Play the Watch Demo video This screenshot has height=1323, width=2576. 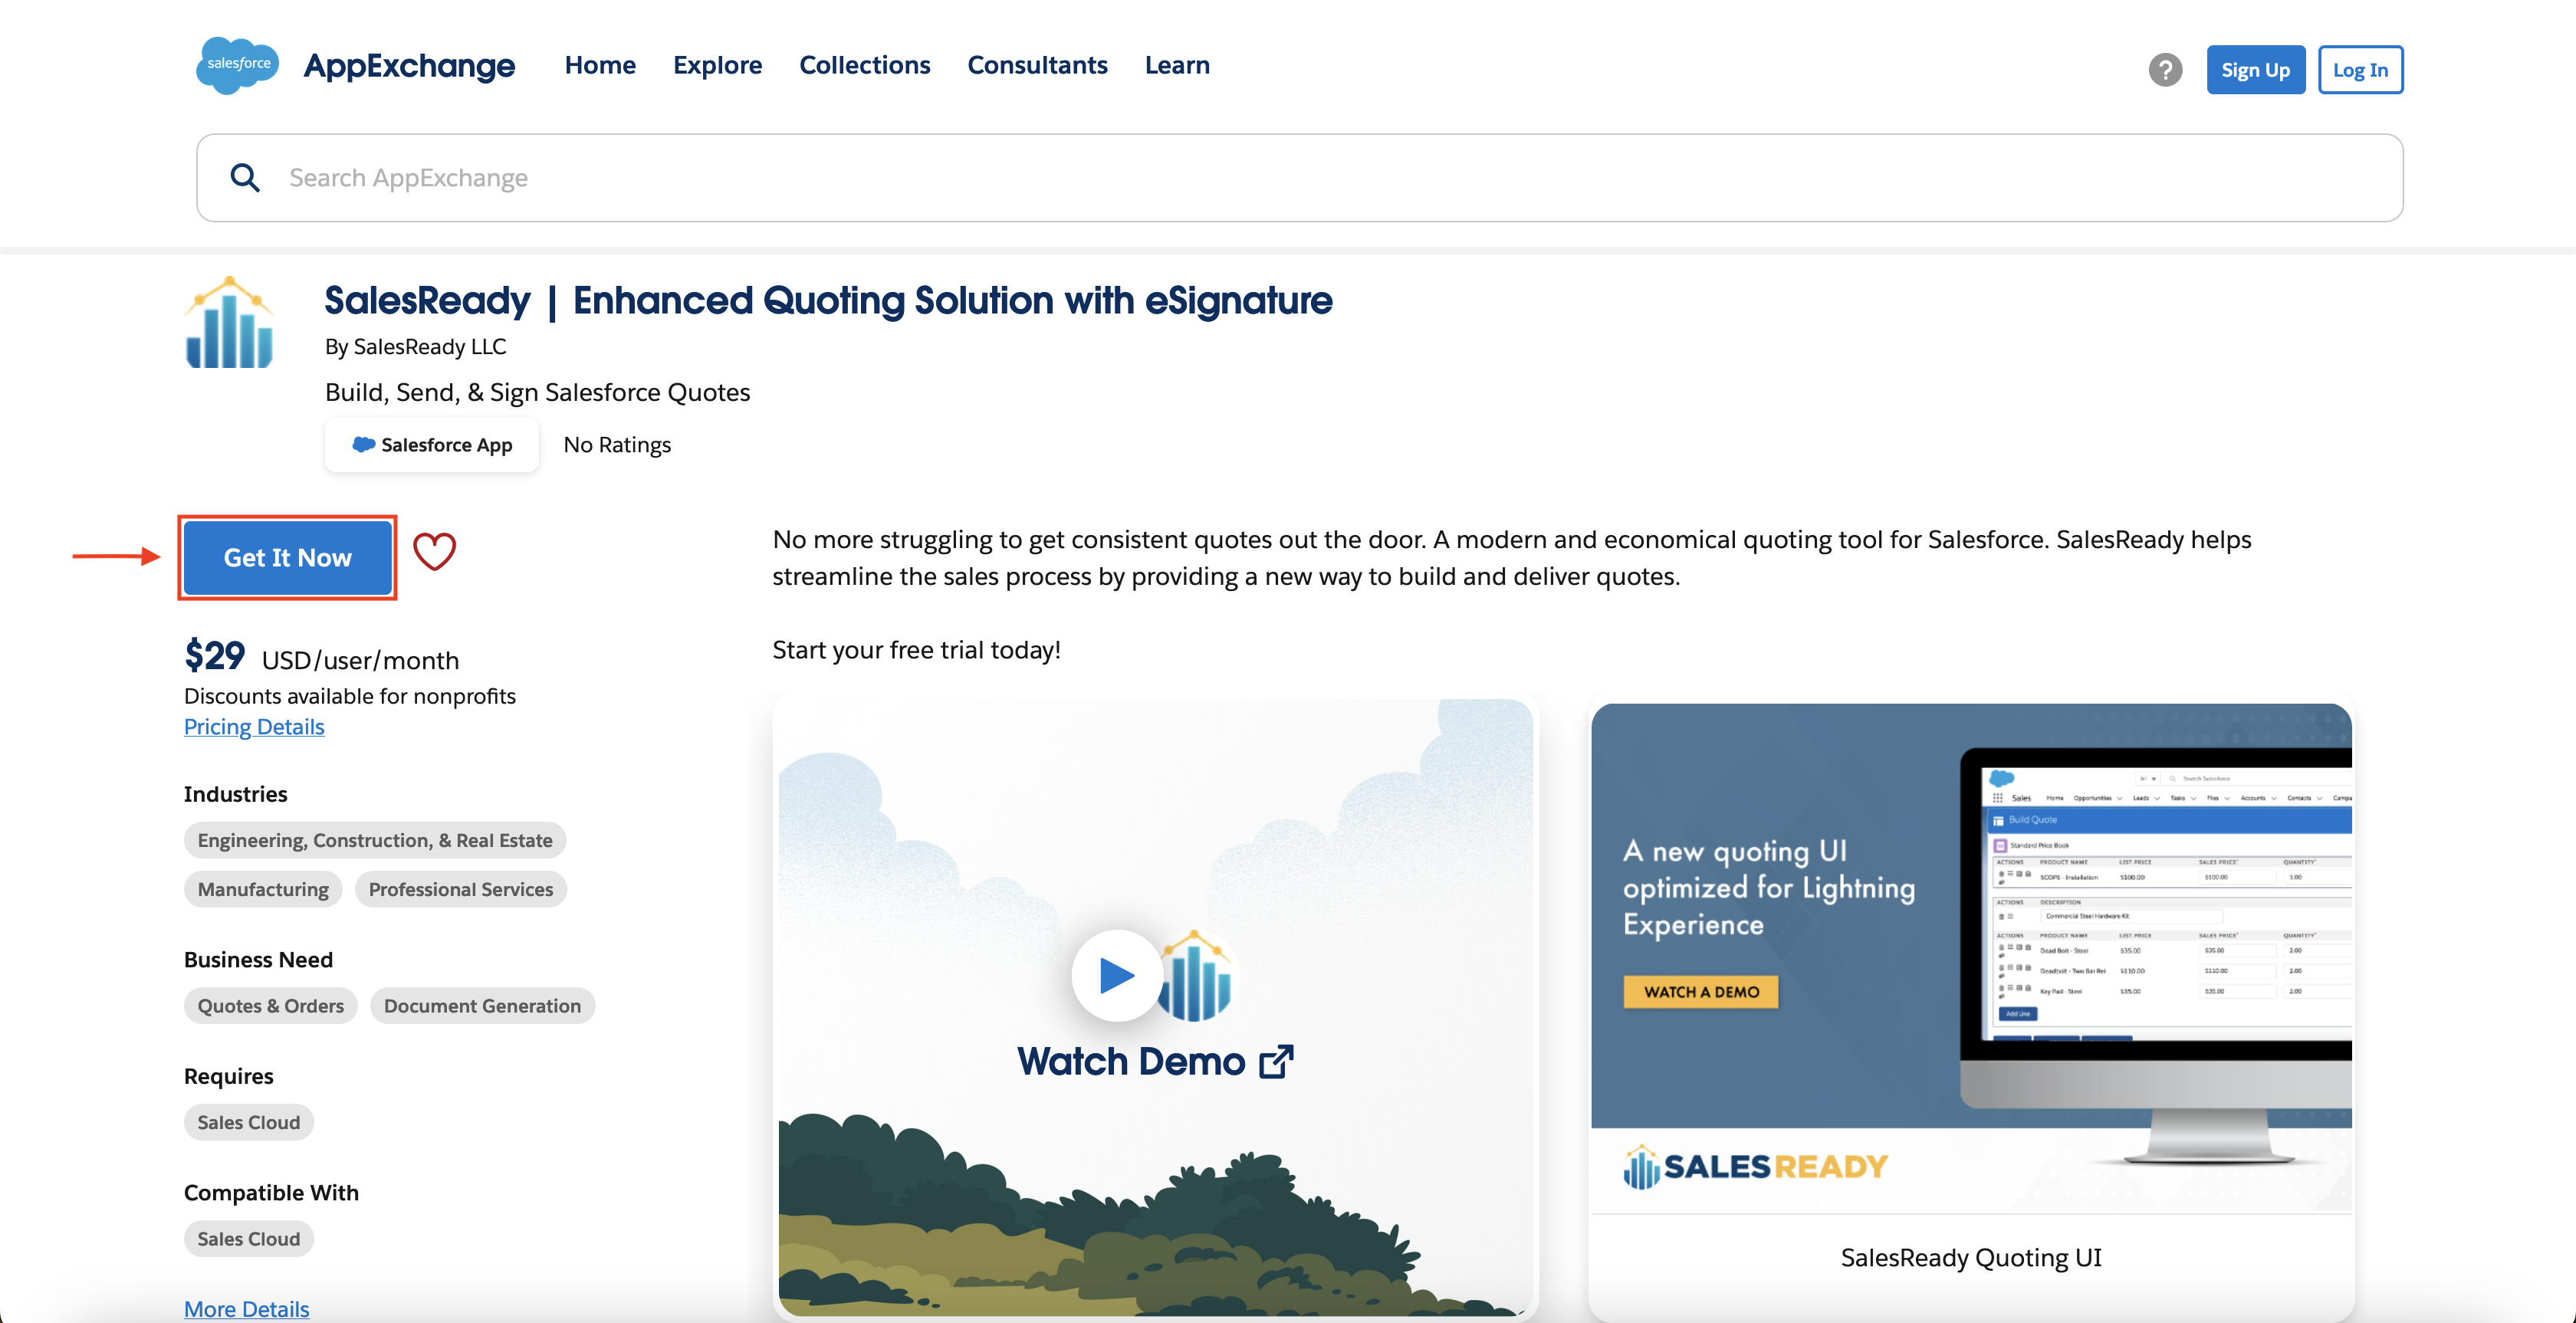1117,975
